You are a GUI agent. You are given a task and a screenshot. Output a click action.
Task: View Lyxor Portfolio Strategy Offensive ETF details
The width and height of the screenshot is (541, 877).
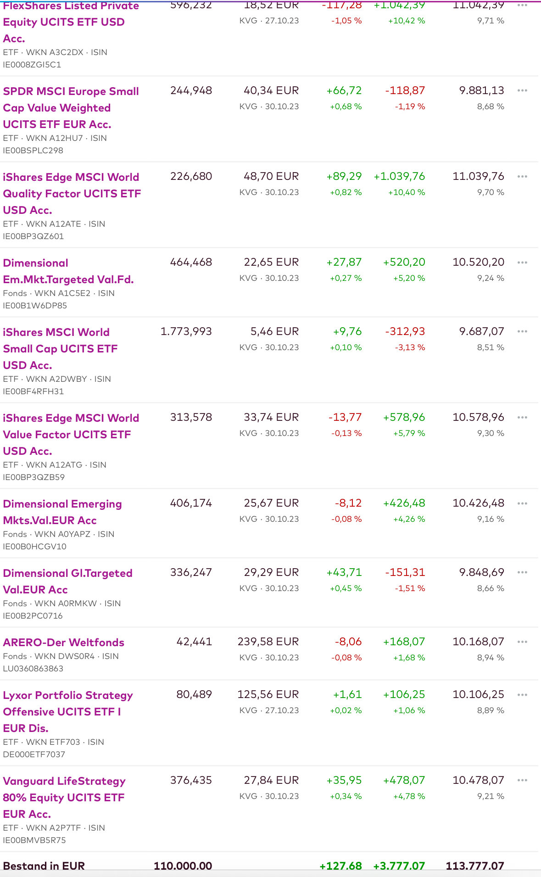point(67,712)
